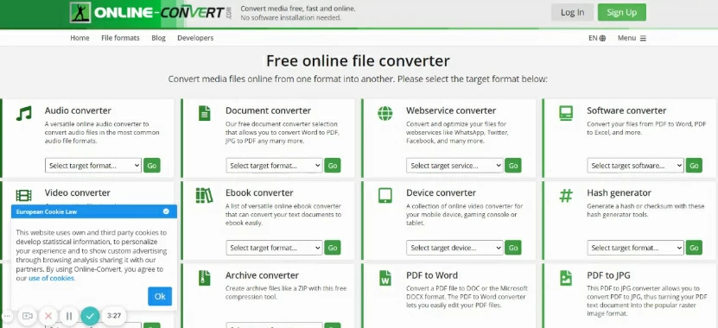Screen dimensions: 718x328
Task: Open the Developers page
Action: click(195, 38)
